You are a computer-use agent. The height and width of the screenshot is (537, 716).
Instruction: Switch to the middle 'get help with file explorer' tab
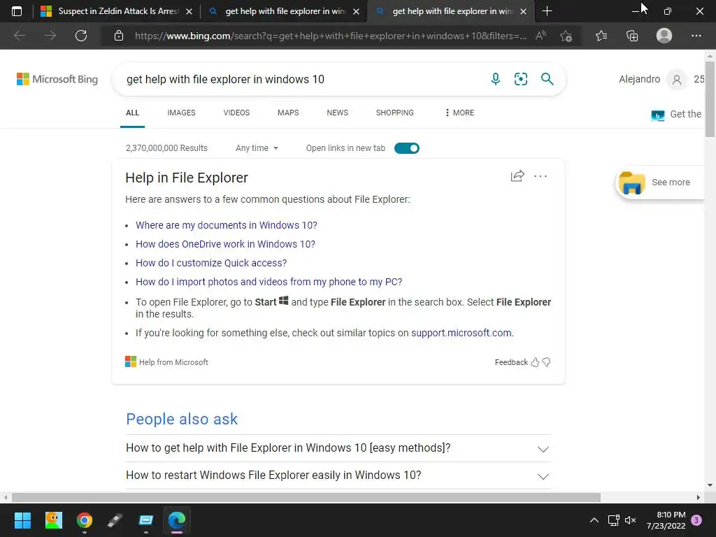[283, 11]
